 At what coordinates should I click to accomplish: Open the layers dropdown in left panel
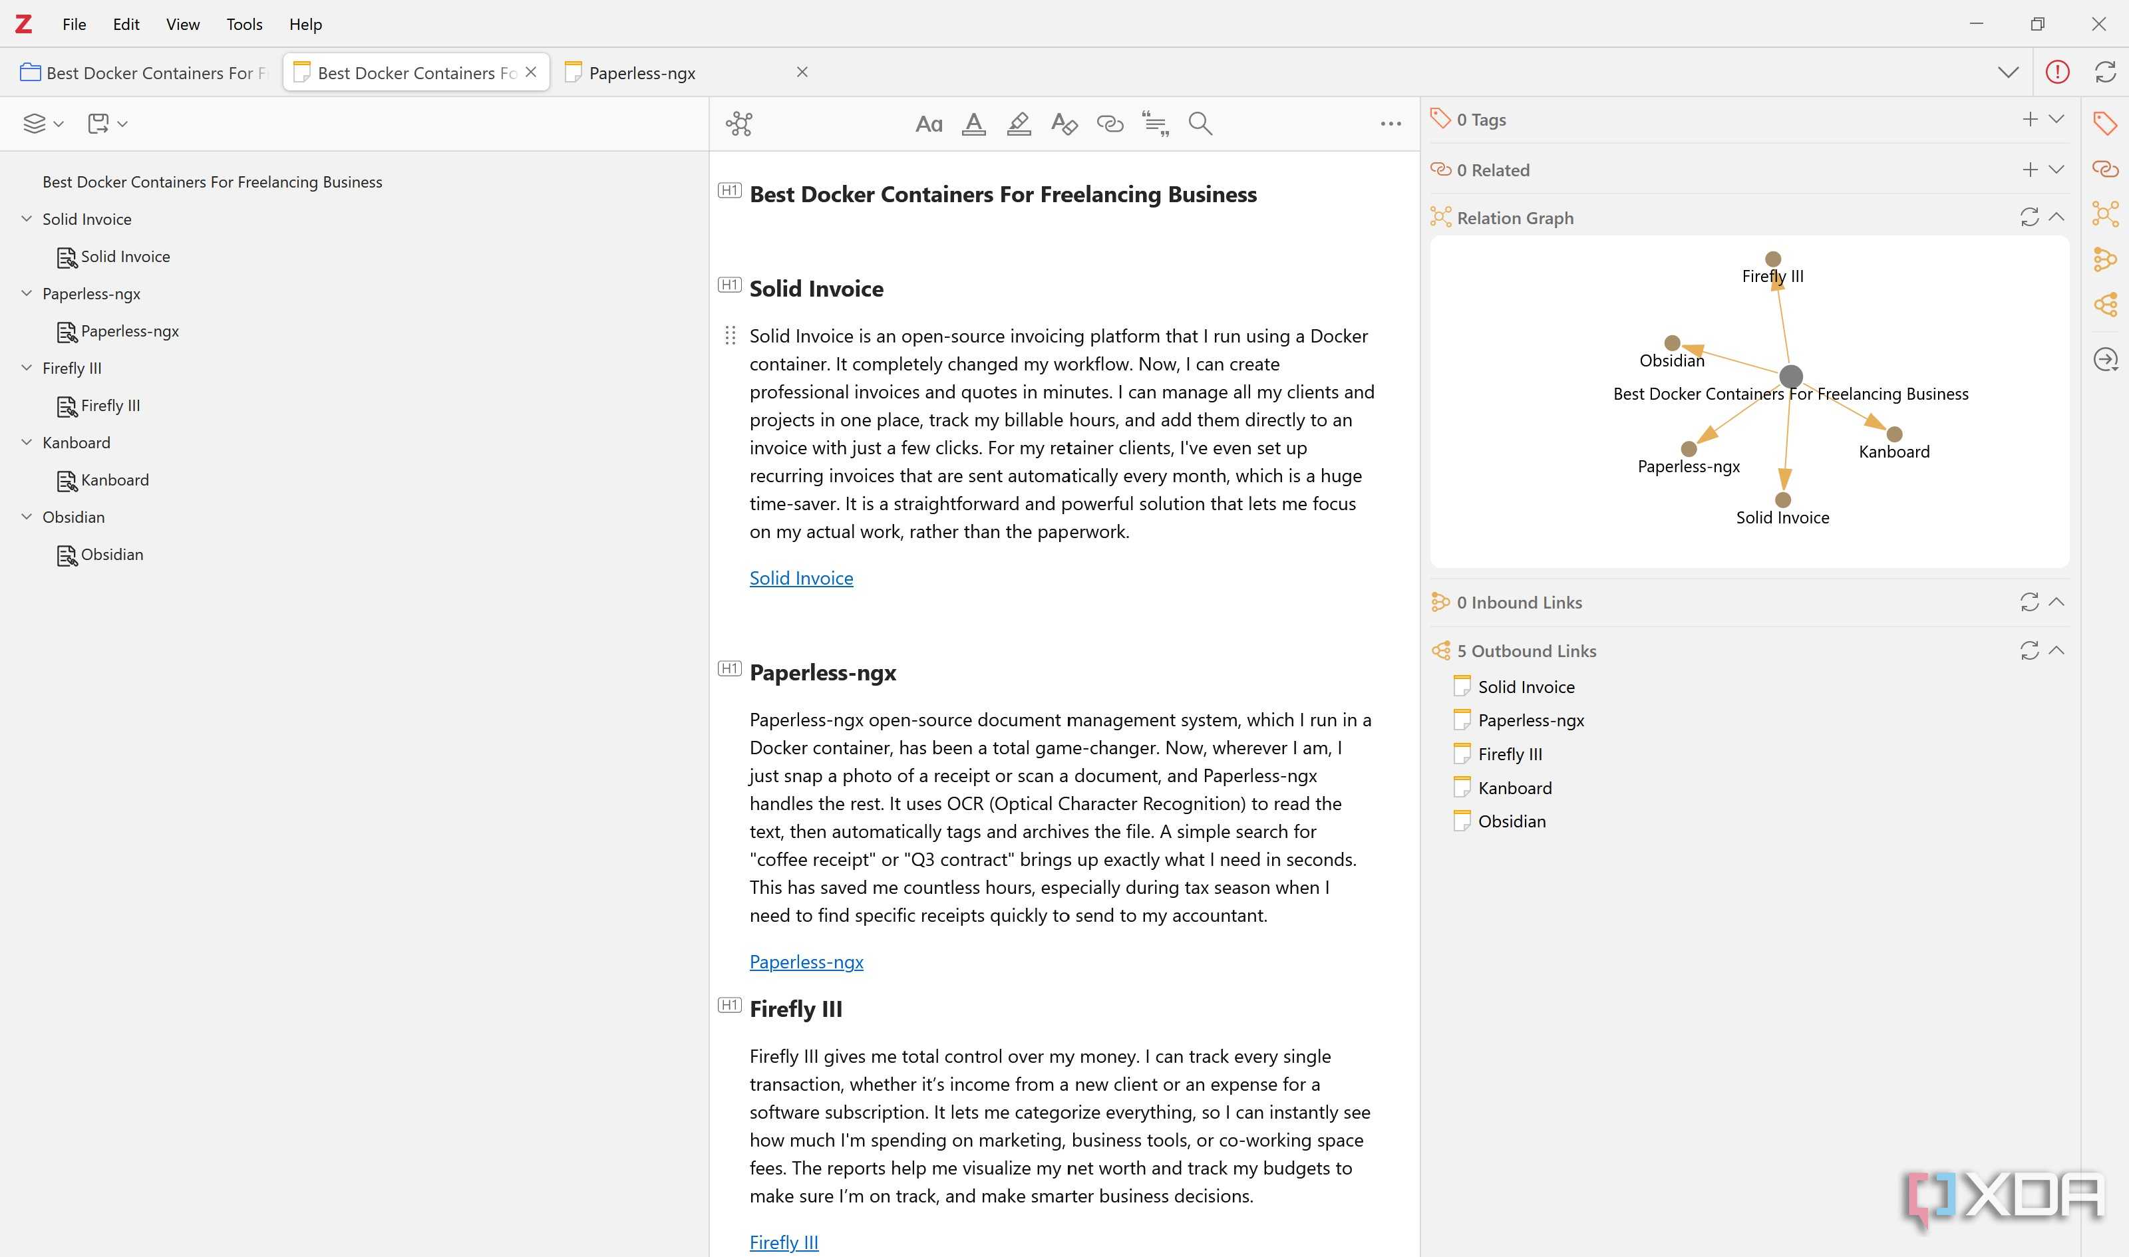(43, 124)
